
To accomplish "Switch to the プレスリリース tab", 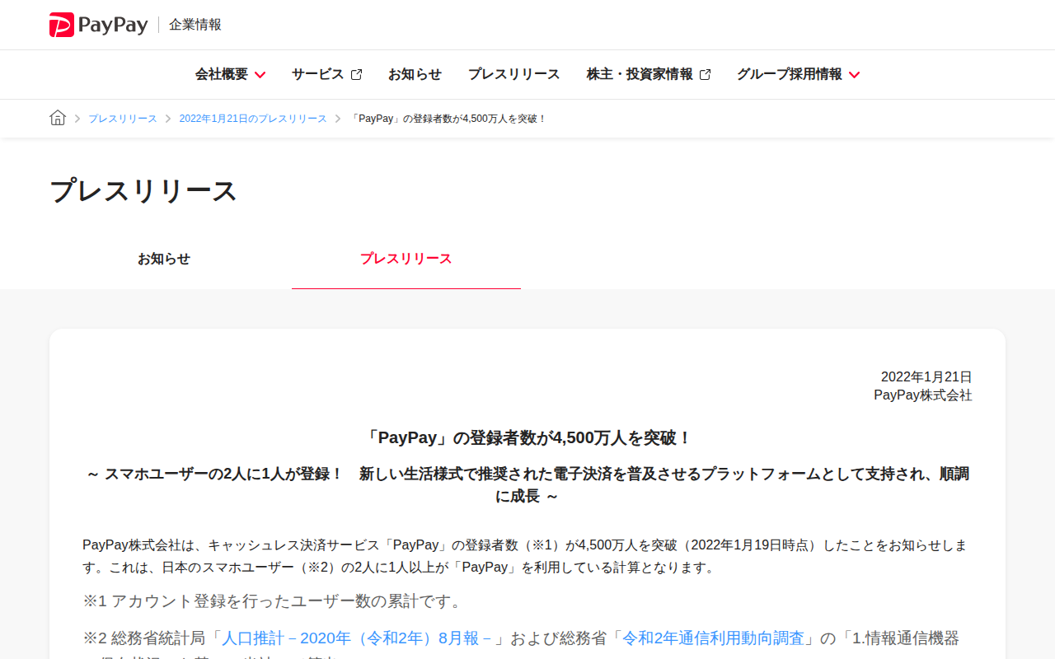I will point(406,259).
